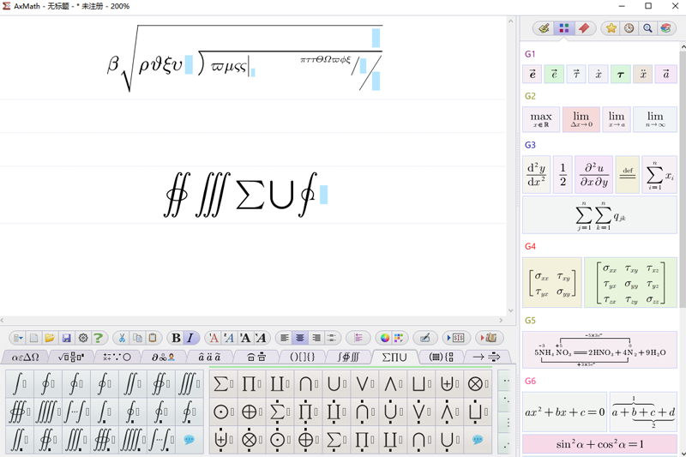Image resolution: width=686 pixels, height=457 pixels.
Task: Open the settings gear icon in toolbar
Action: tap(82, 338)
